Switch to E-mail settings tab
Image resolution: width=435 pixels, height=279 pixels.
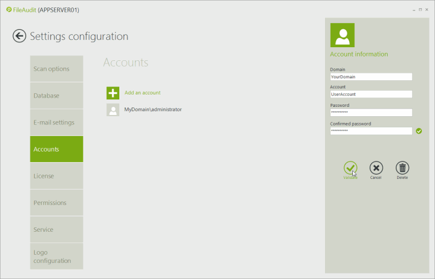[57, 122]
